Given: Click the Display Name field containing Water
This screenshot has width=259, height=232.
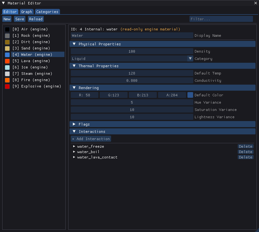Looking at the screenshot, I should pyautogui.click(x=132, y=35).
